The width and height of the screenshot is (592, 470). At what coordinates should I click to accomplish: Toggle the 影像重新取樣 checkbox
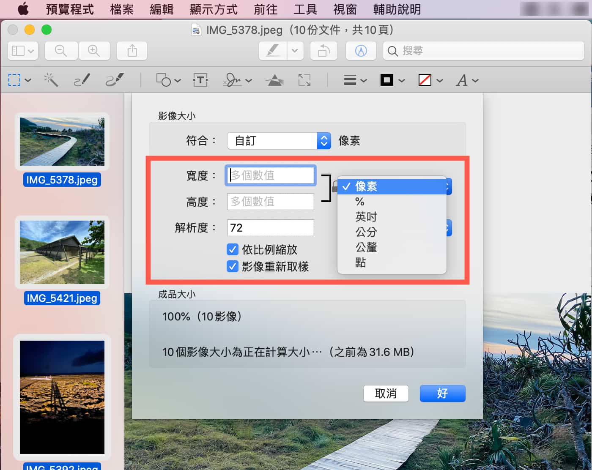pos(233,267)
